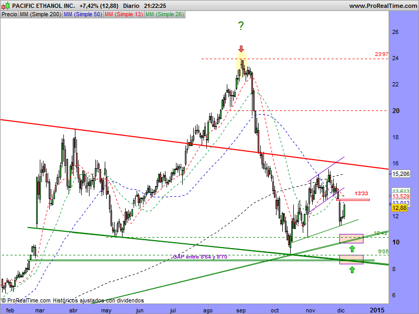Click the red 13,529 moving average tag
Screen dimensions: 419x314
pos(401,197)
